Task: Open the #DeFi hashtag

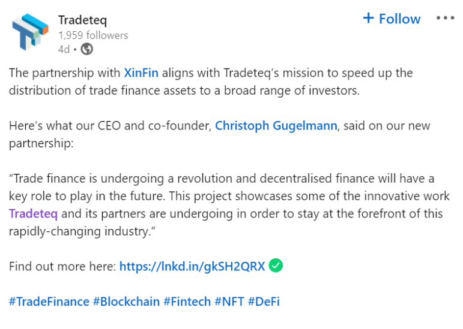Action: click(264, 301)
